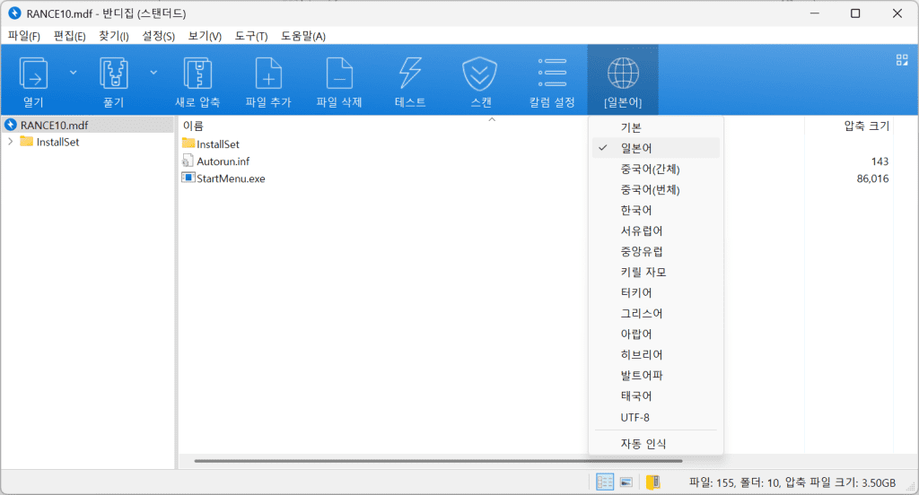This screenshot has width=919, height=495.
Task: Click the InstallSet folder icon in list
Action: [x=188, y=143]
